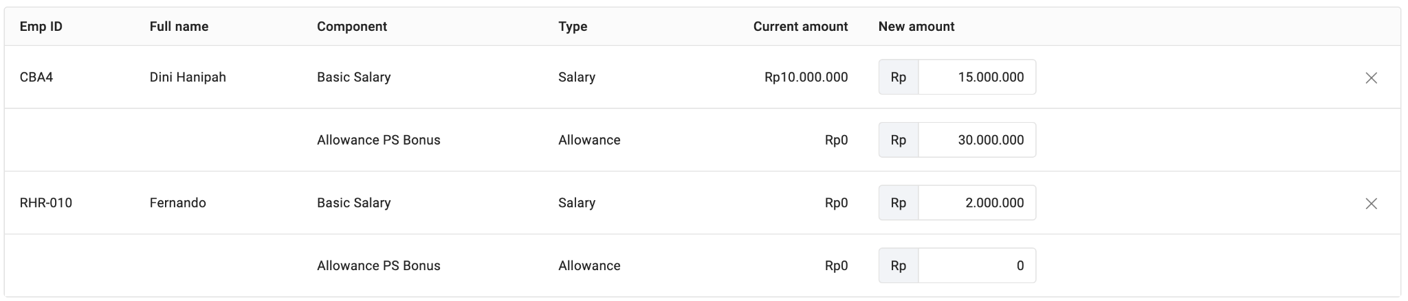Screen dimensions: 1408x301
Task: Focus the 30.000.000 new amount input
Action: point(977,141)
